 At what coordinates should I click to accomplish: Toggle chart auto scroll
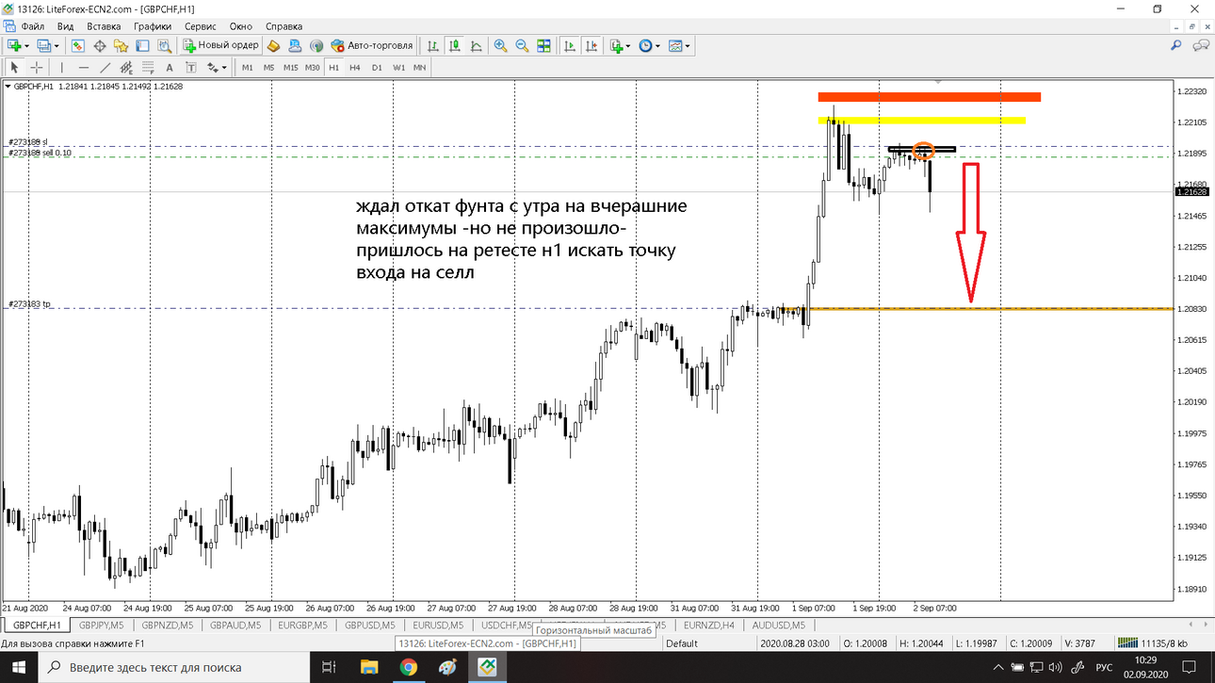pos(569,45)
